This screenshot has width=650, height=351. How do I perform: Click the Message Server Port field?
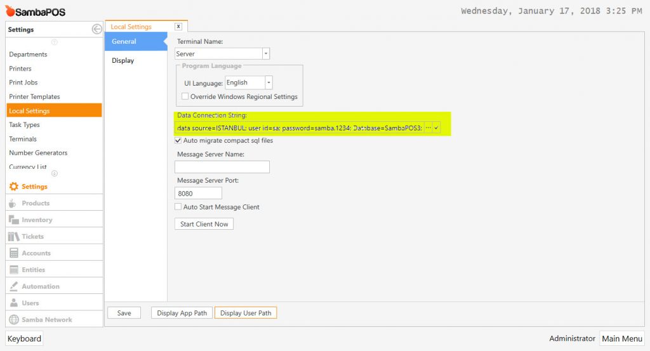point(198,193)
